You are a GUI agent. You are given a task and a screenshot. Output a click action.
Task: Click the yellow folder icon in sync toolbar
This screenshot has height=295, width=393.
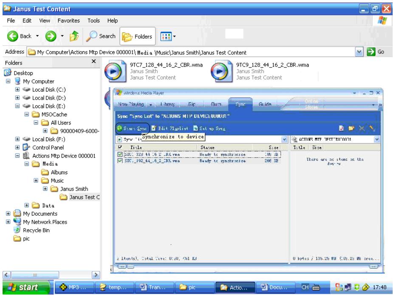pyautogui.click(x=351, y=128)
